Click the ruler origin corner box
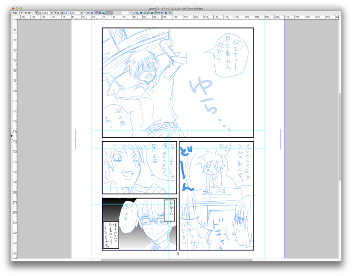This screenshot has height=276, width=352. pos(15,17)
